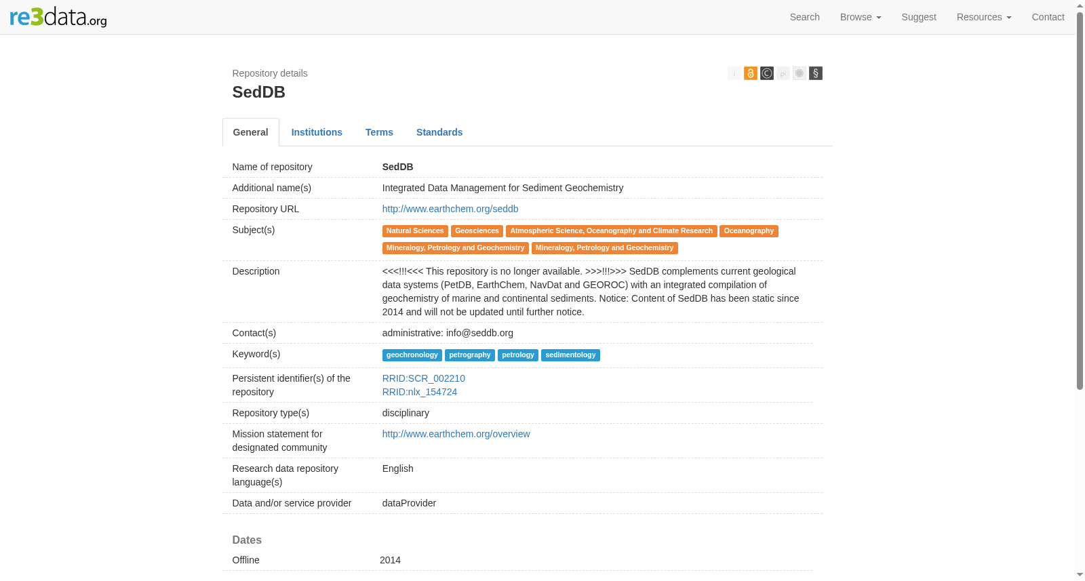Click the Natural Sciences subject tag

point(415,231)
